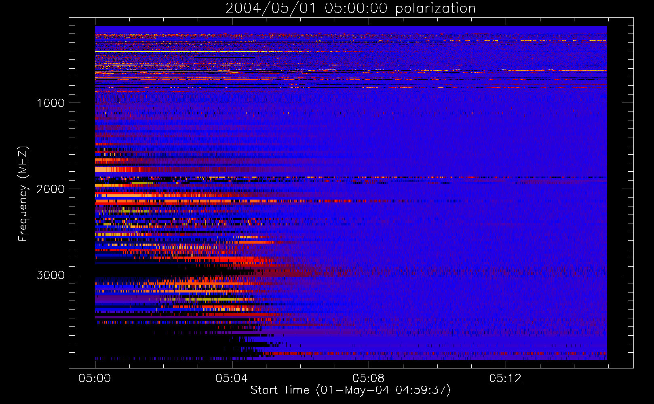Click the 1000 frequency tick label
654x404 pixels.
[51, 103]
